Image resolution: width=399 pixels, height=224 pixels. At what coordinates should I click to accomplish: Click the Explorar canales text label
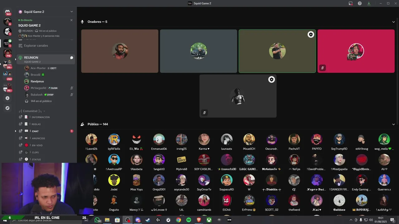point(36,45)
